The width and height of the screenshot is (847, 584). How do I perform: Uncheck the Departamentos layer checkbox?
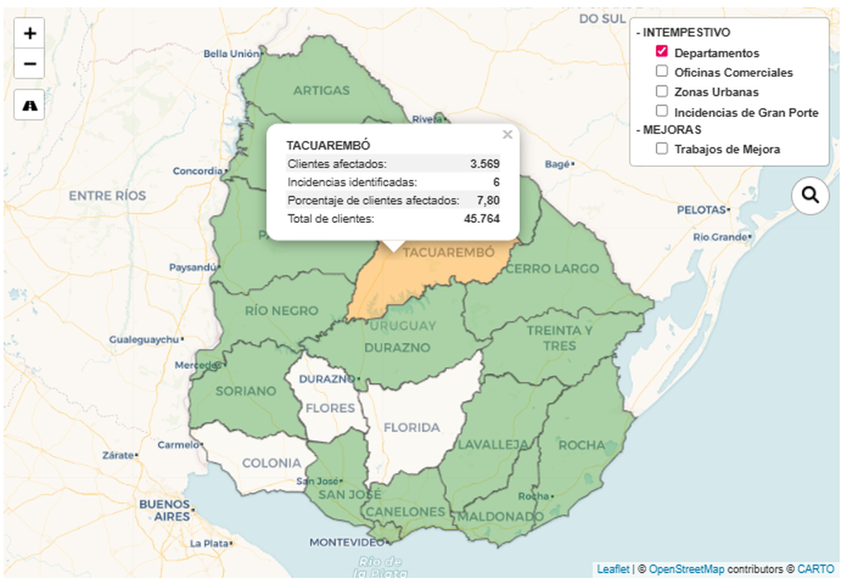point(661,51)
